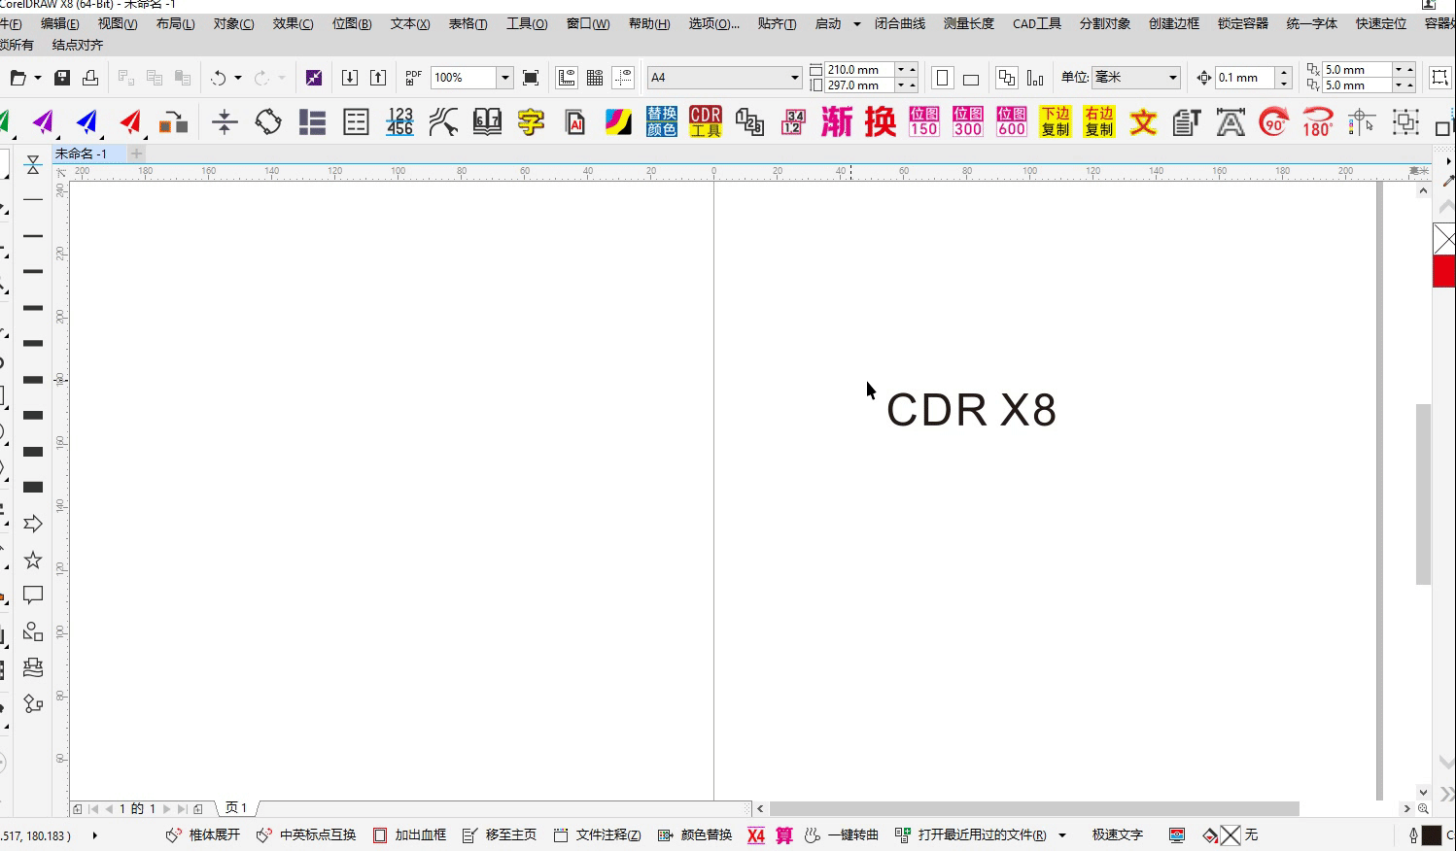Click the yellow 文 text icon

pos(1143,121)
